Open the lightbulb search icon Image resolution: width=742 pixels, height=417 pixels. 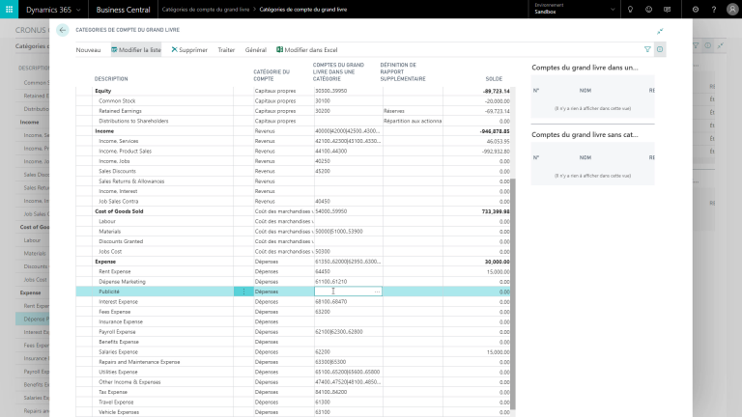[630, 9]
